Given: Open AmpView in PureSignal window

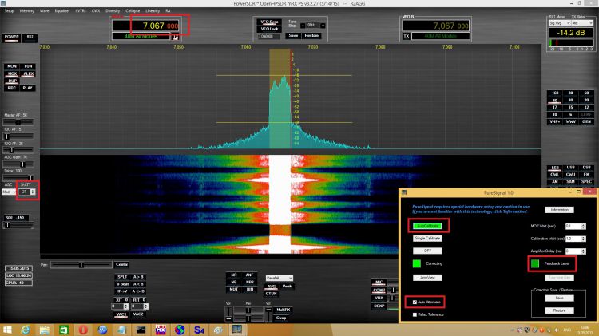Looking at the screenshot, I should (x=427, y=278).
